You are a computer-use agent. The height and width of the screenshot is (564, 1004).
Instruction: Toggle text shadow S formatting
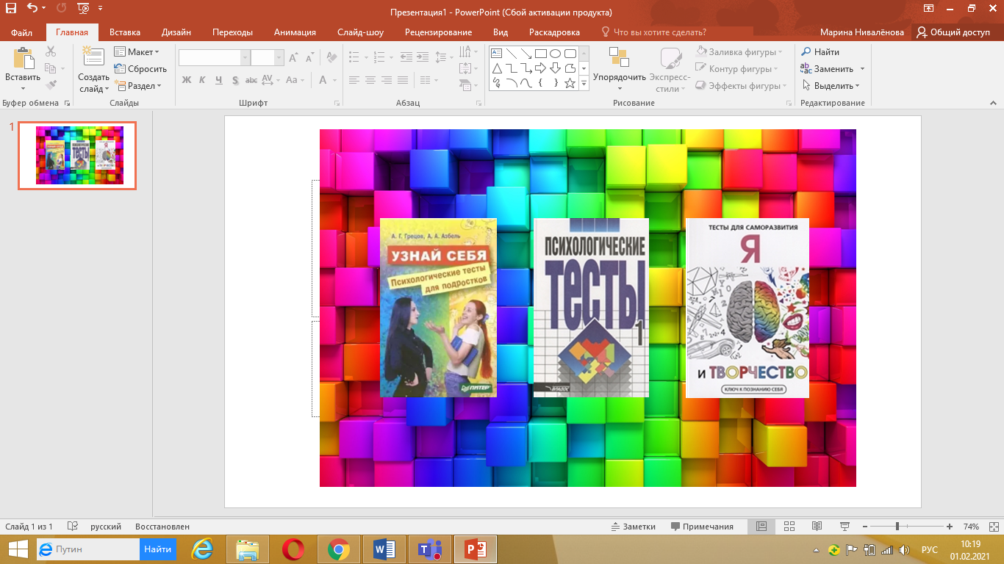(x=235, y=80)
